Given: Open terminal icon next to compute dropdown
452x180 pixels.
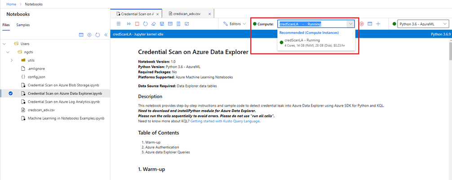Looking at the screenshot, I should pyautogui.click(x=370, y=24).
